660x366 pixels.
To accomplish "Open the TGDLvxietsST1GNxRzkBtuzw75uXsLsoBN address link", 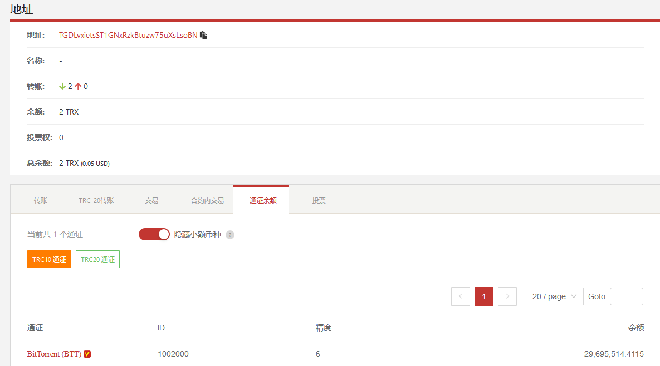I will 128,35.
